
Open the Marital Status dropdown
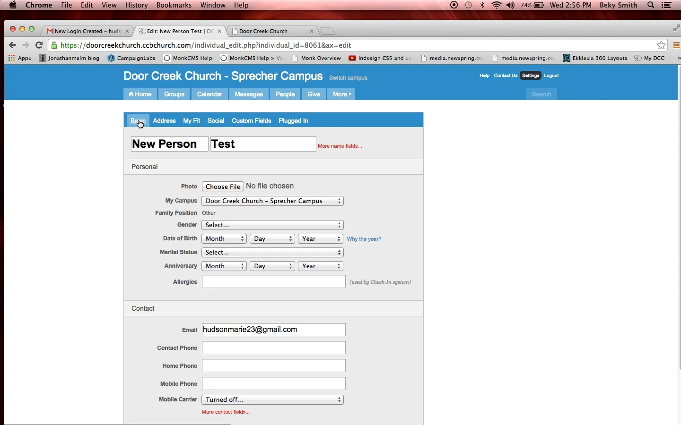click(273, 253)
